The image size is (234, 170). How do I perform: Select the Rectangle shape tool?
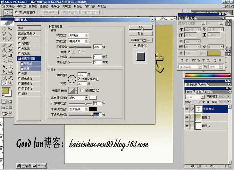[x=10, y=71]
